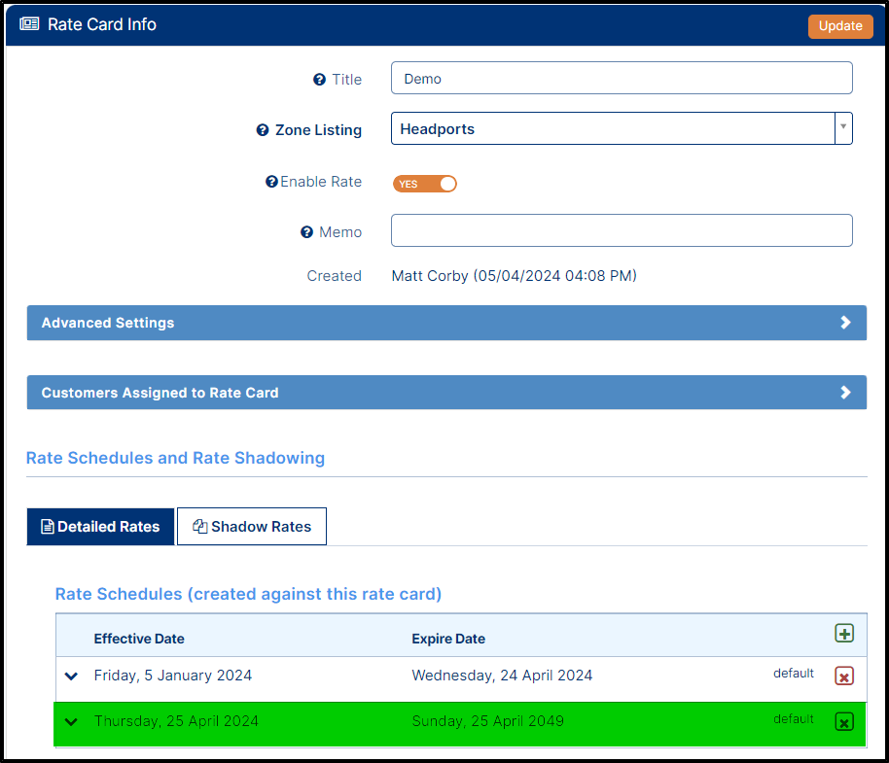Toggle the Enable Rate switch off
Viewport: 889px width, 763px height.
[425, 184]
